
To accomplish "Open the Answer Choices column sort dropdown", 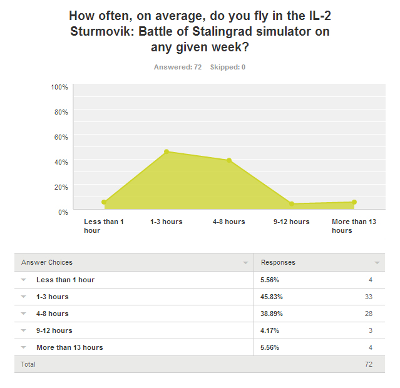I will coord(245,263).
